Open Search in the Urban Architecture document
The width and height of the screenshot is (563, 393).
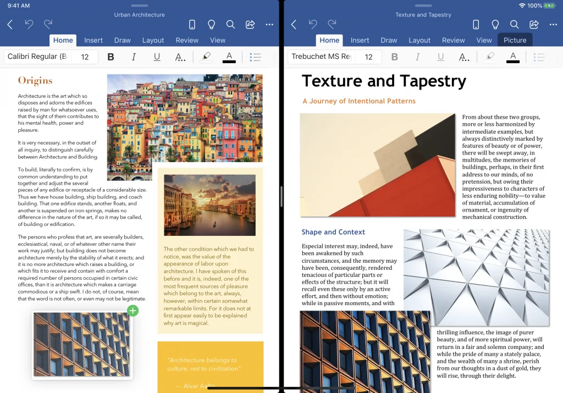(230, 24)
